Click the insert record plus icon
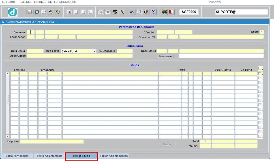 (101, 12)
